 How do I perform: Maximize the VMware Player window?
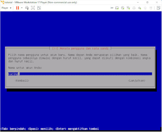pyautogui.click(x=147, y=2)
